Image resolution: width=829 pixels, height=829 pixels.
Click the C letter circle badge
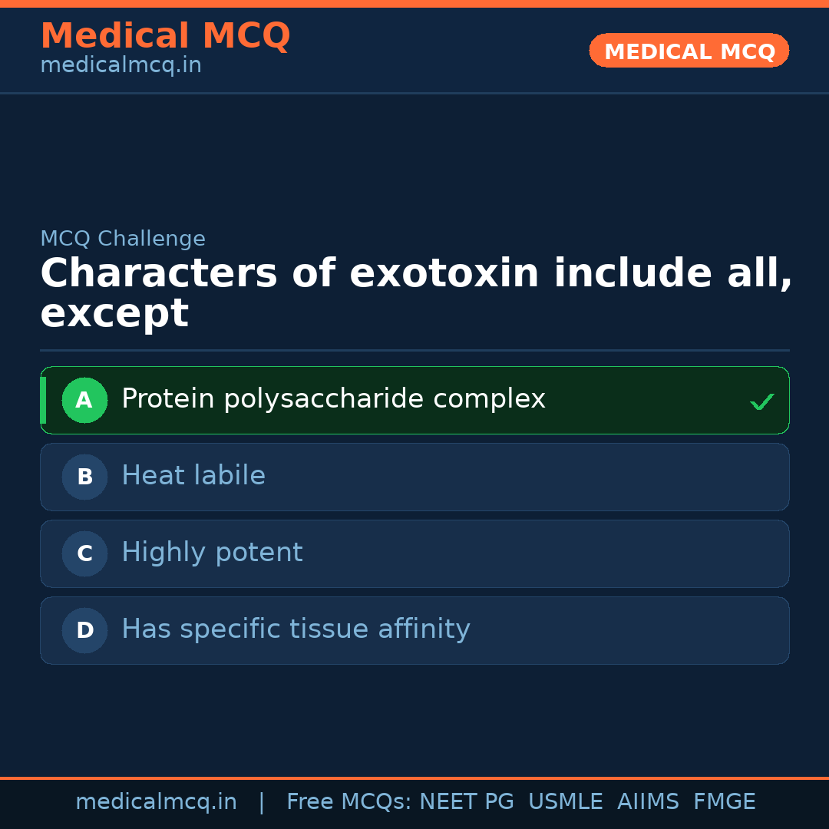coord(84,553)
